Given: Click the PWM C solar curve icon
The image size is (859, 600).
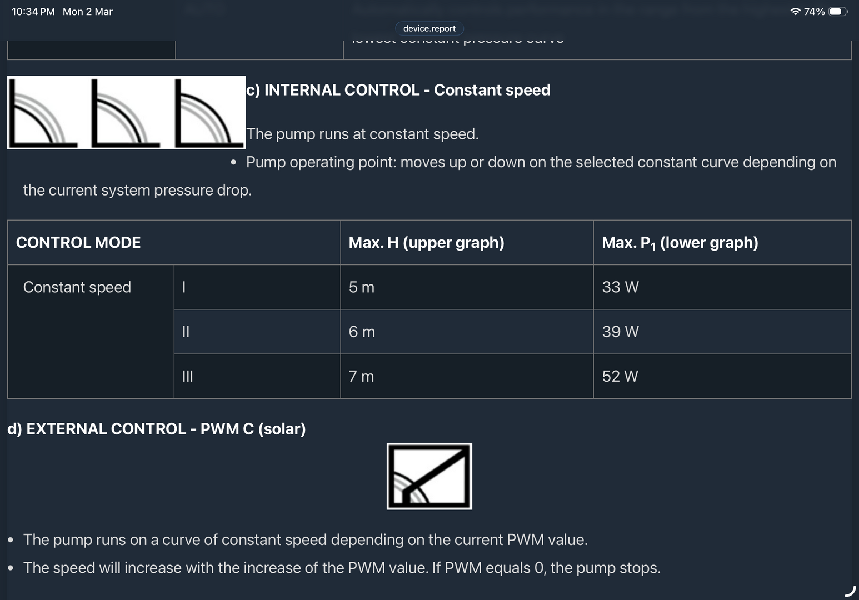Looking at the screenshot, I should [429, 476].
